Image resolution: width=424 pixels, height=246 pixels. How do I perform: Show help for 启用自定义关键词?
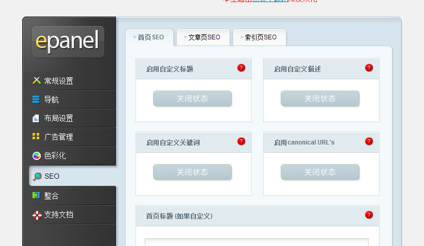tap(241, 141)
